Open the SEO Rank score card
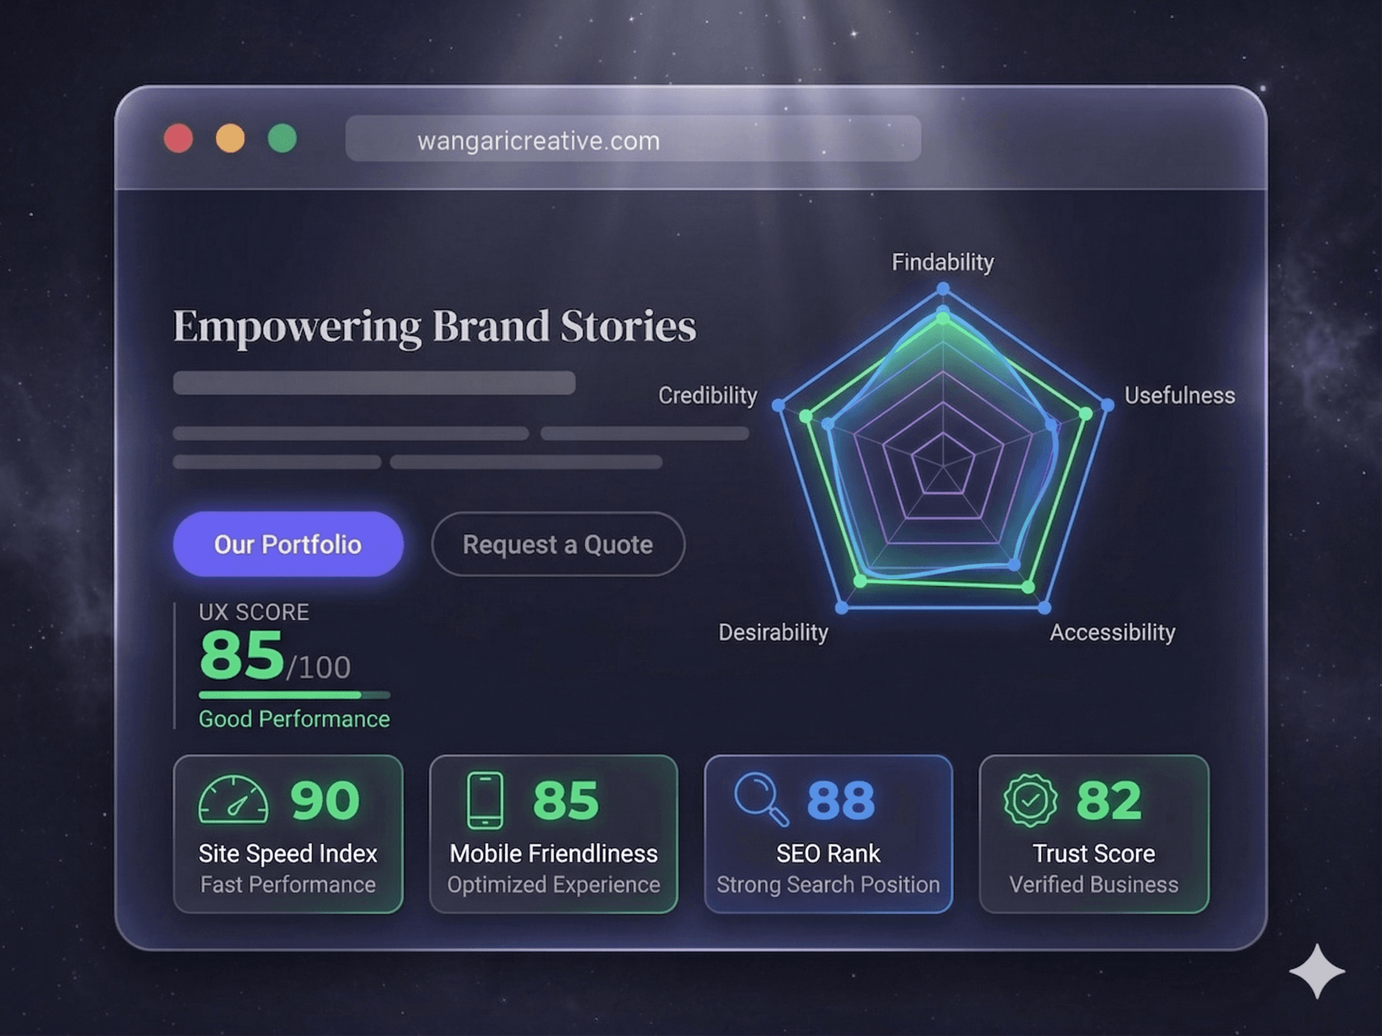 [x=828, y=834]
